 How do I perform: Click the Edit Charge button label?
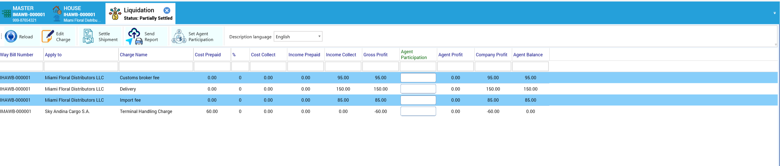(x=63, y=37)
